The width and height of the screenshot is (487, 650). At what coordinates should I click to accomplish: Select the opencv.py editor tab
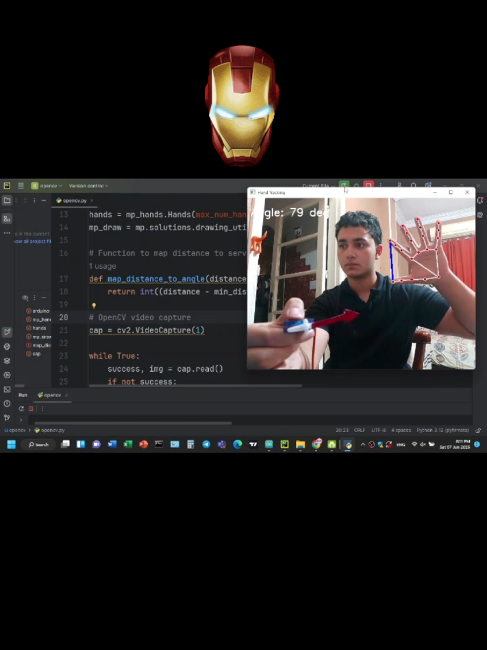[73, 201]
